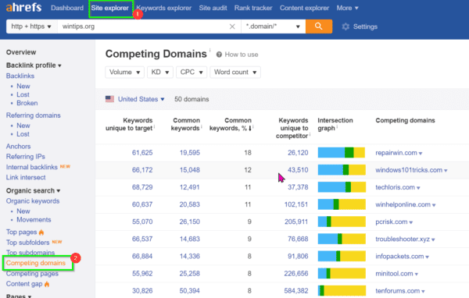The height and width of the screenshot is (298, 469).
Task: Open Overview in the sidebar
Action: [x=21, y=52]
